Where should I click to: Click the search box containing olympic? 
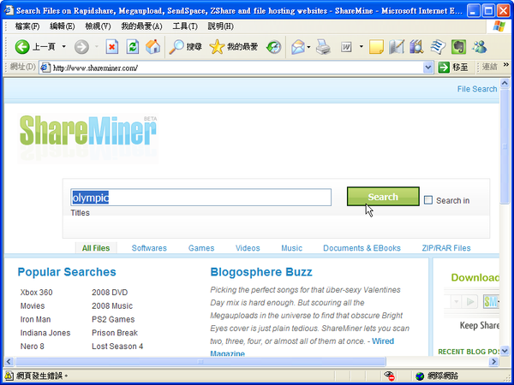coord(200,197)
